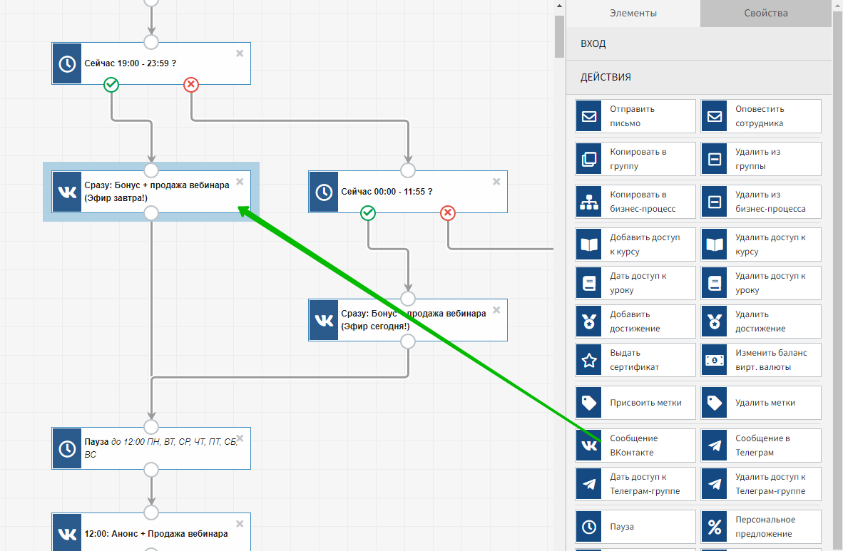
Task: Select the Сейчас 00:00 - 11:55 condition block
Action: [407, 192]
